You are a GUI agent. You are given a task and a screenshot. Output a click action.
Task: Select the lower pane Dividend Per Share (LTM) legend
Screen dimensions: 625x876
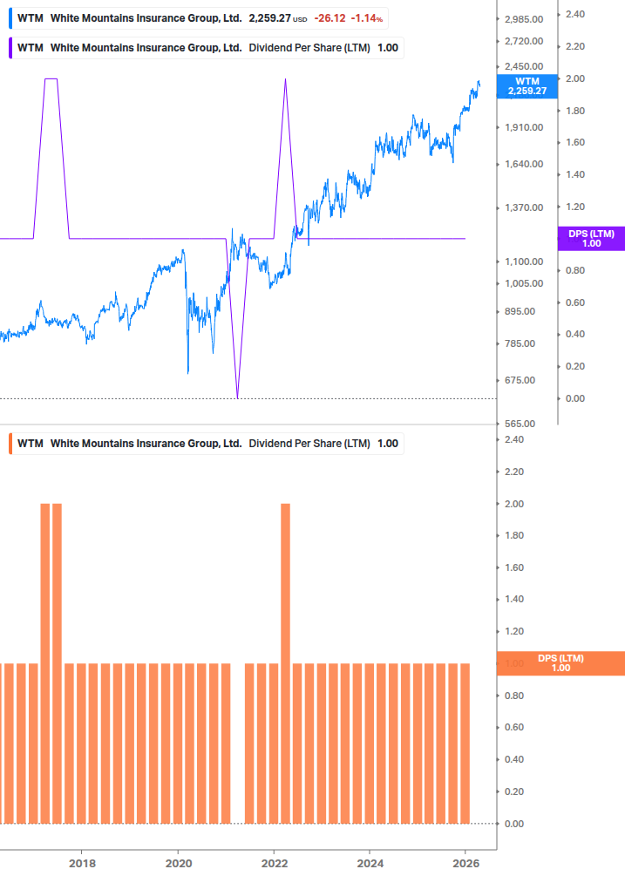coord(207,444)
